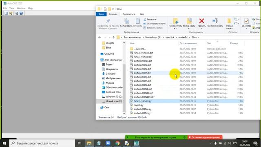
Task: Click the Свойства properties icon
Action: click(x=246, y=21)
